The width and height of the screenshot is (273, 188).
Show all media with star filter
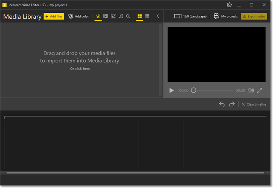coord(98,16)
